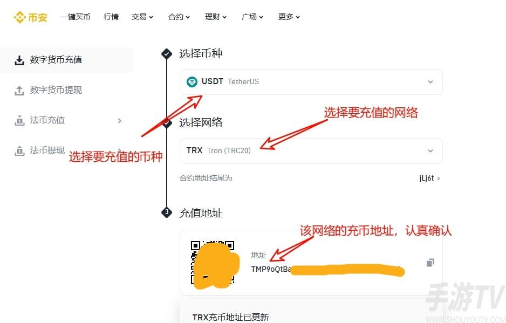The width and height of the screenshot is (506, 323).
Task: Open the 行情 markets link
Action: point(111,17)
